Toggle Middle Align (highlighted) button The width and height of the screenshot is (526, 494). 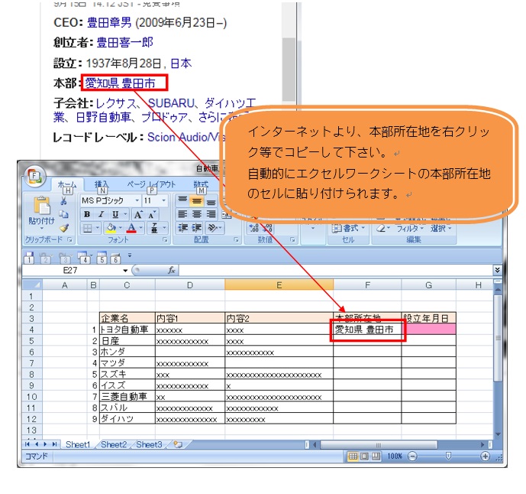(197, 200)
